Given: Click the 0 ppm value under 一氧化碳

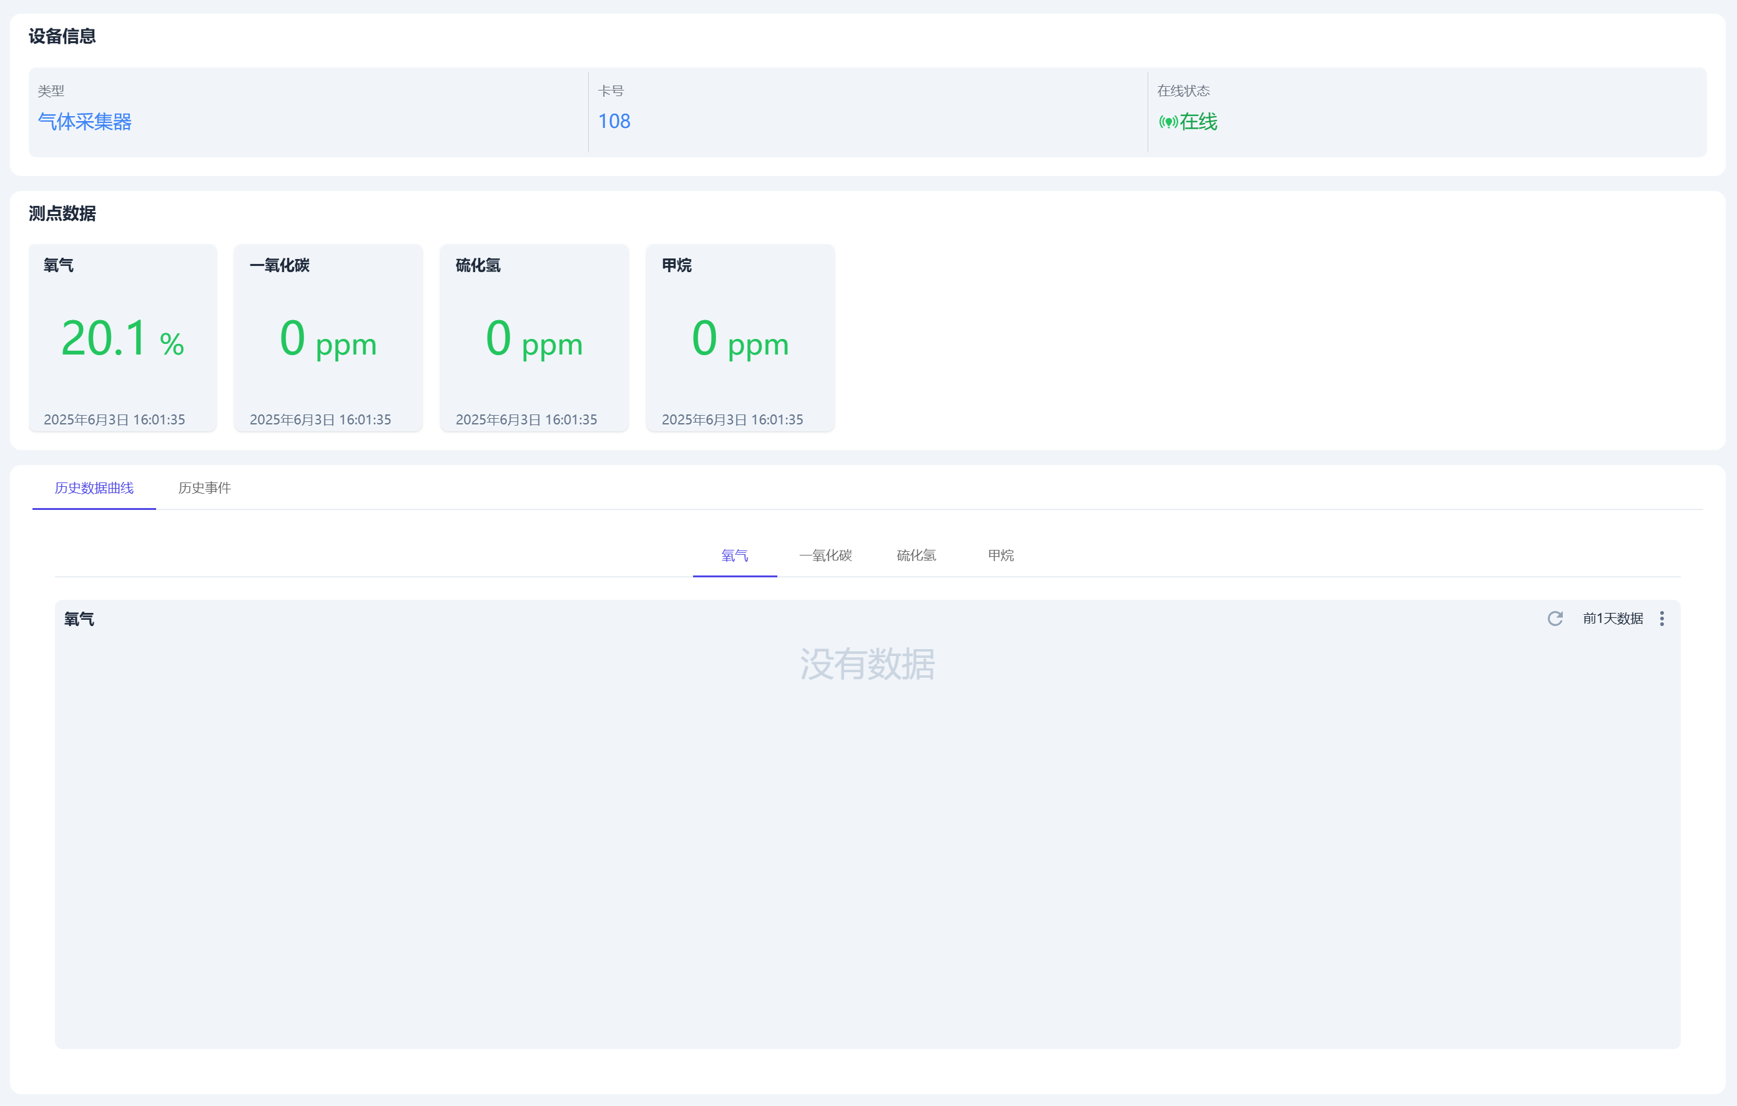Looking at the screenshot, I should point(328,338).
